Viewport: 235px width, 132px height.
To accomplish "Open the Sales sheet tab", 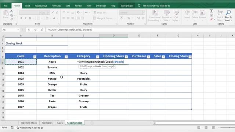I will (60, 123).
